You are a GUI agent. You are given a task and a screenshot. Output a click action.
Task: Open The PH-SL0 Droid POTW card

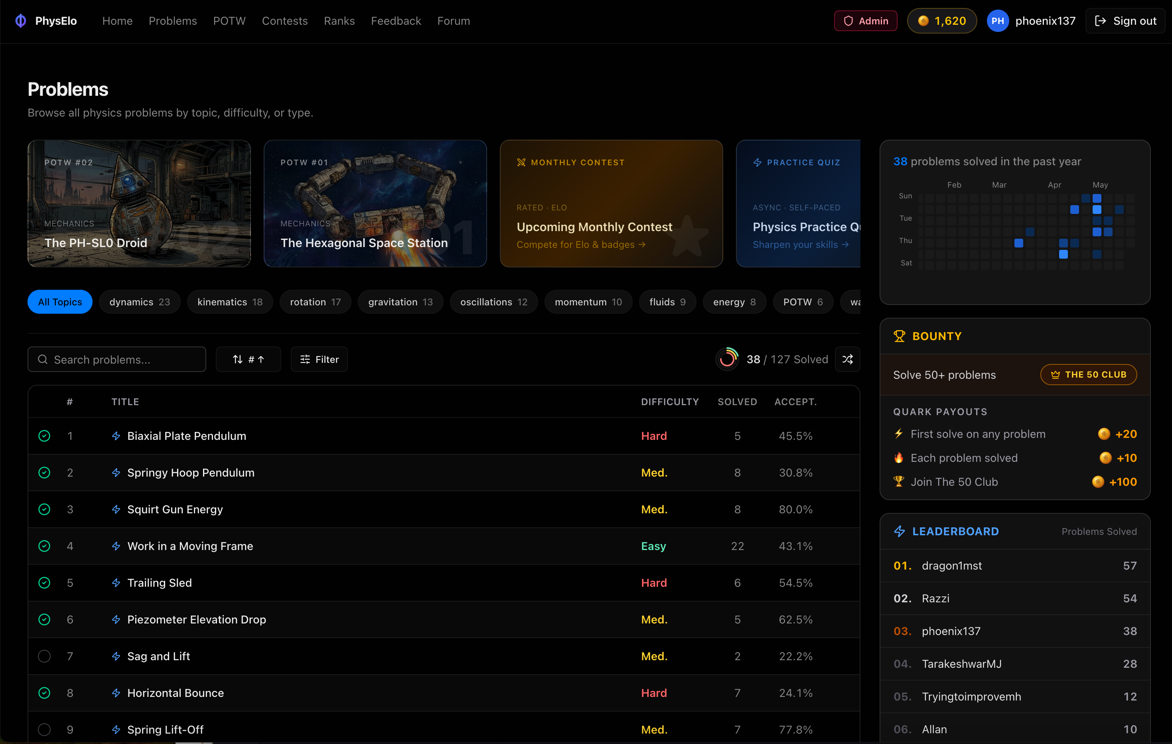pyautogui.click(x=139, y=204)
